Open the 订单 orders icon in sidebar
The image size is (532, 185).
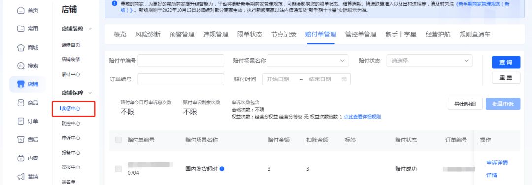click(x=21, y=121)
